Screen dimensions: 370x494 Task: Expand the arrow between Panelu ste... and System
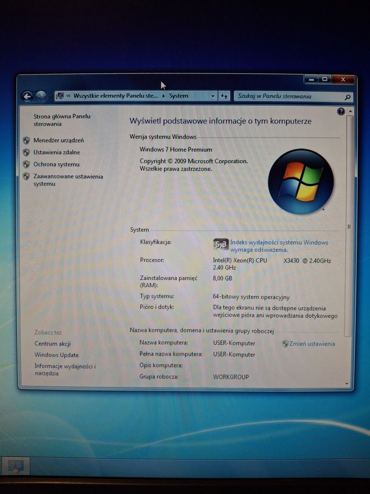[163, 96]
